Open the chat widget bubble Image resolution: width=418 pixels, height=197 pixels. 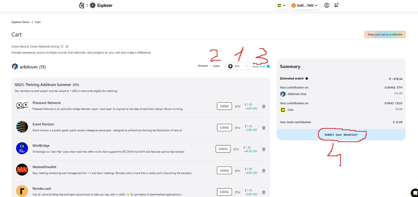(x=415, y=193)
